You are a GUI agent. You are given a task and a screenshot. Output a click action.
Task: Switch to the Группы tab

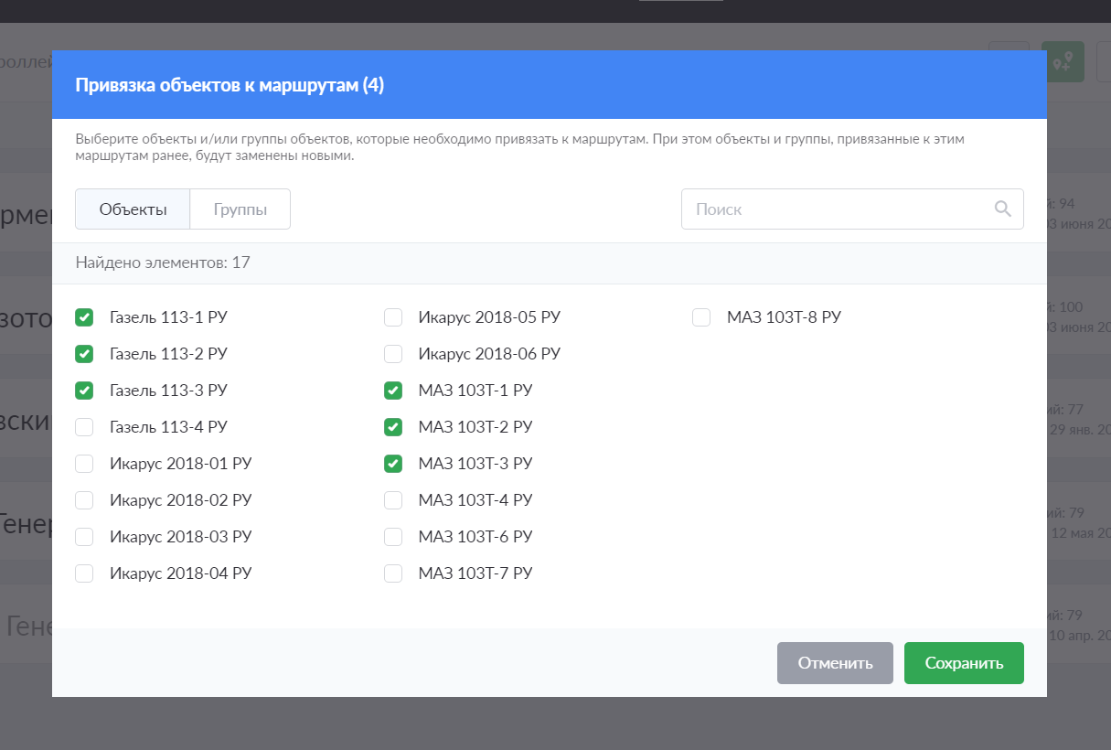click(240, 209)
